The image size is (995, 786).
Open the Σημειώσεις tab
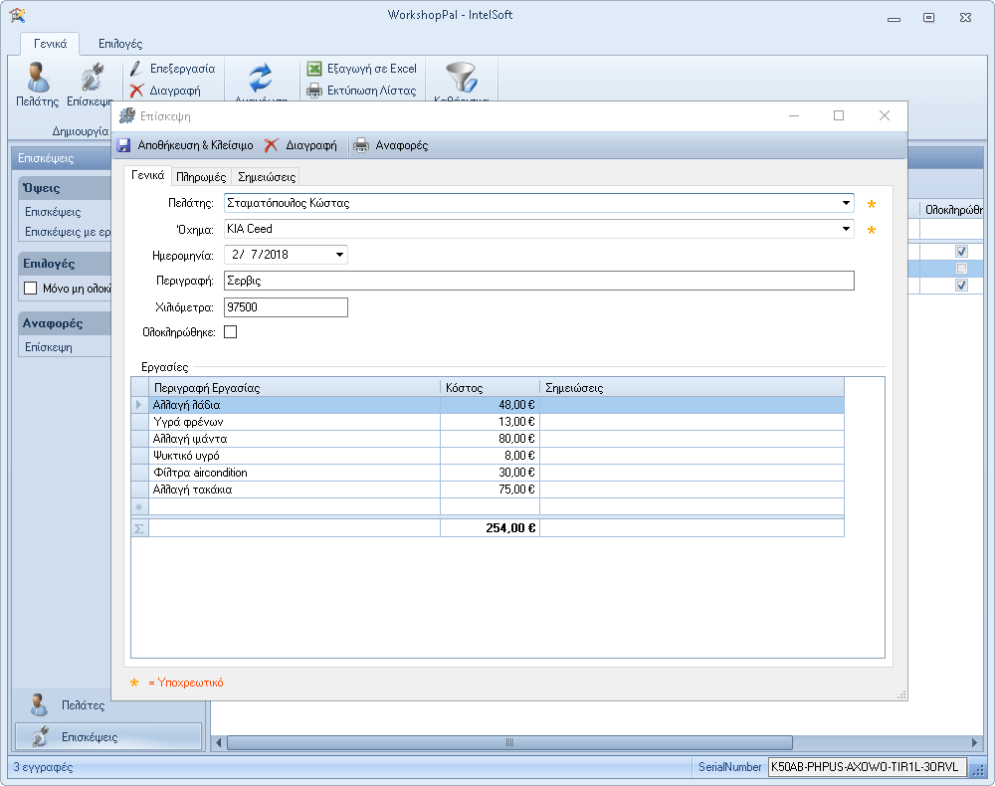click(267, 177)
